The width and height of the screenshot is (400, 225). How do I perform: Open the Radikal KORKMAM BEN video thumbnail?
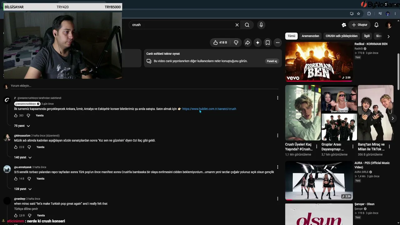click(319, 62)
